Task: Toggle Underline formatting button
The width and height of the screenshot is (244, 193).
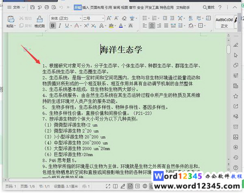Action: coord(67,26)
